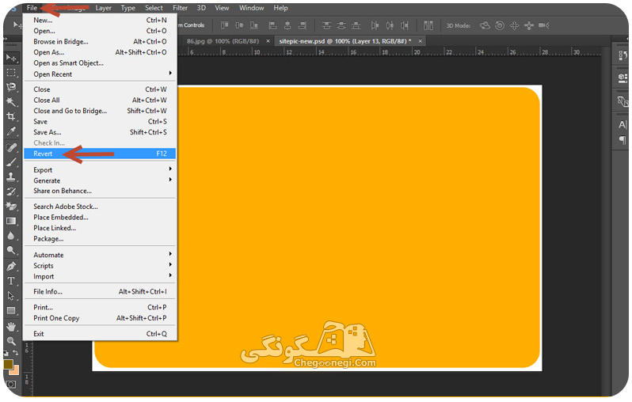Select the Healing Brush tool
The image size is (632, 402).
pyautogui.click(x=11, y=147)
